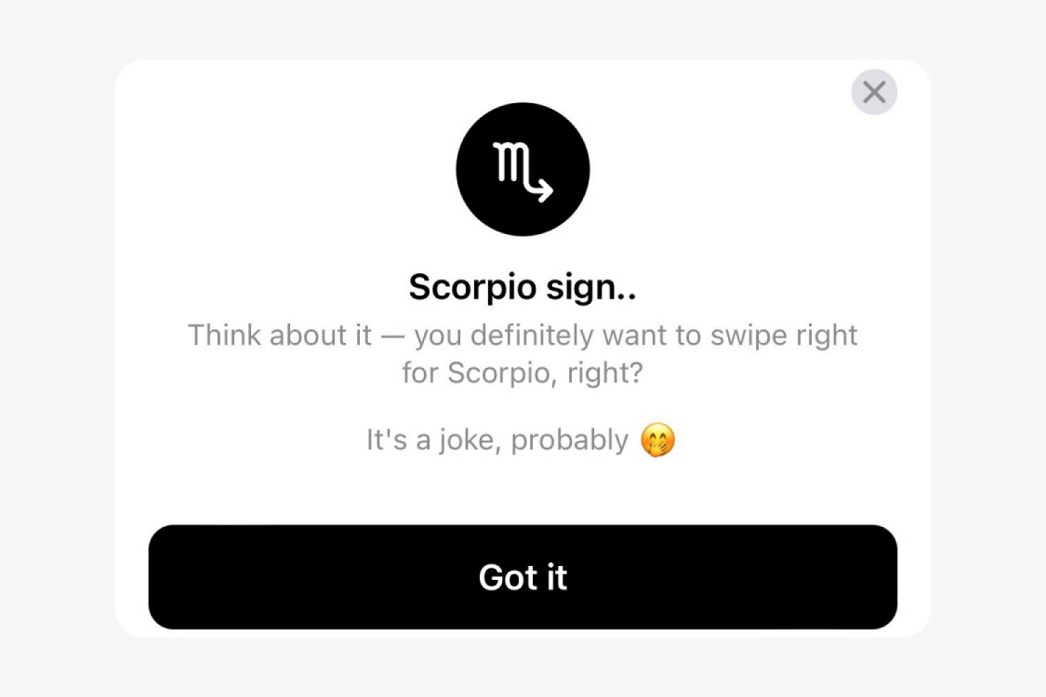1046x697 pixels.
Task: Select the 'Scorpio sign..' heading
Action: (x=522, y=287)
